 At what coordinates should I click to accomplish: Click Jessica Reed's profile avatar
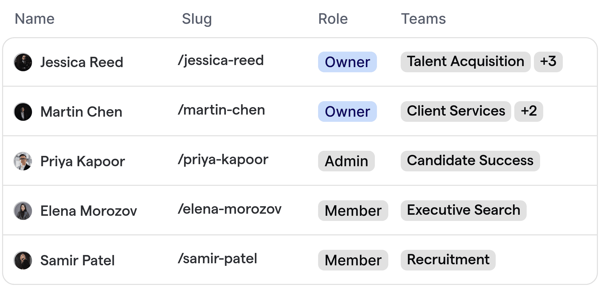click(x=23, y=62)
